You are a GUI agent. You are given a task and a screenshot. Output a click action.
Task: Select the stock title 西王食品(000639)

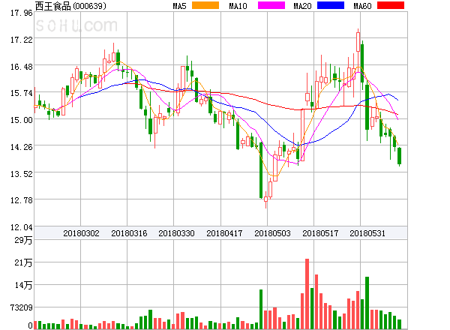coord(70,6)
